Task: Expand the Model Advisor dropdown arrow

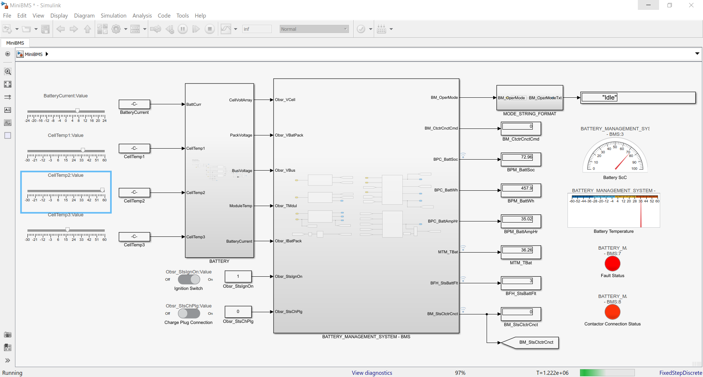Action: pyautogui.click(x=371, y=29)
